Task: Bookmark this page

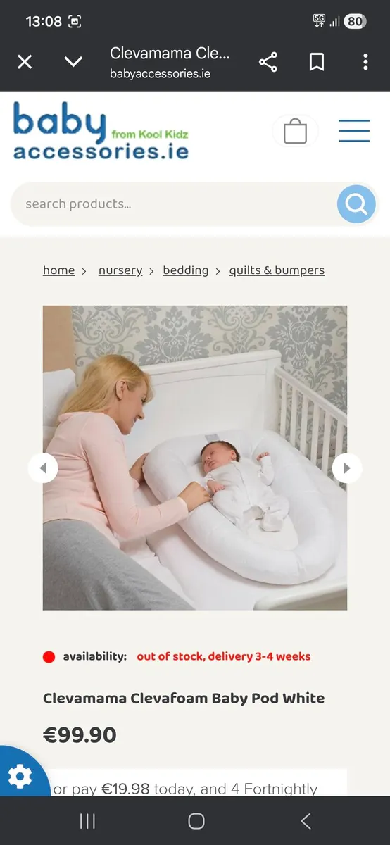Action: 317,62
